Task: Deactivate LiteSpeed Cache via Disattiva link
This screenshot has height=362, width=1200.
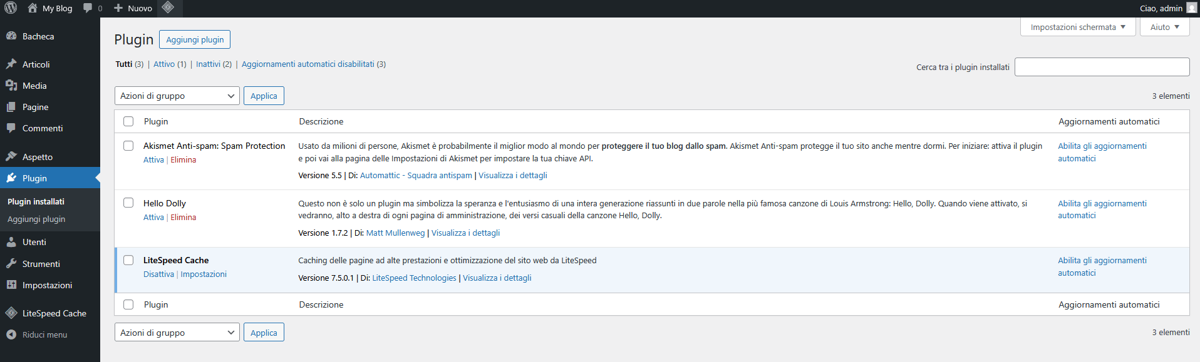Action: (x=158, y=274)
